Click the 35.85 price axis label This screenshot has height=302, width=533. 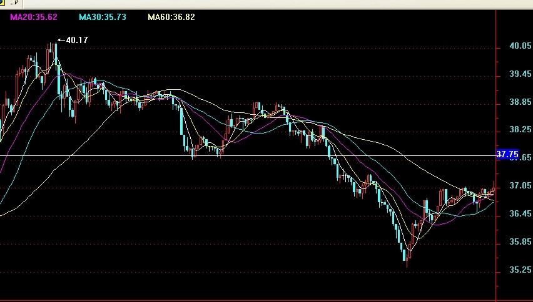520,242
